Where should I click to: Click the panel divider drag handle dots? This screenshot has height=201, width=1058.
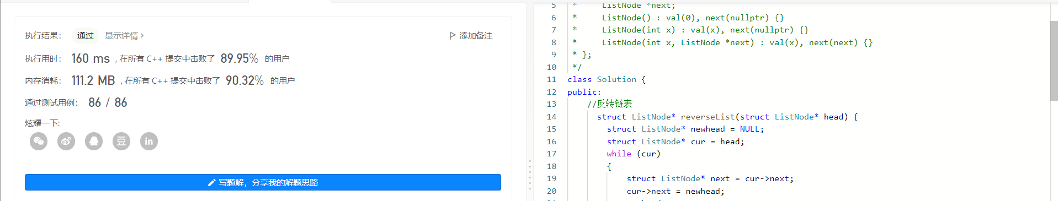click(x=530, y=175)
